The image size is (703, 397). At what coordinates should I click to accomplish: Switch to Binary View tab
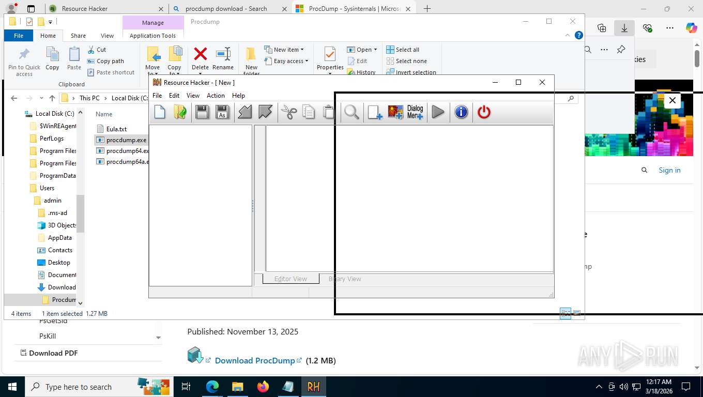click(x=345, y=279)
